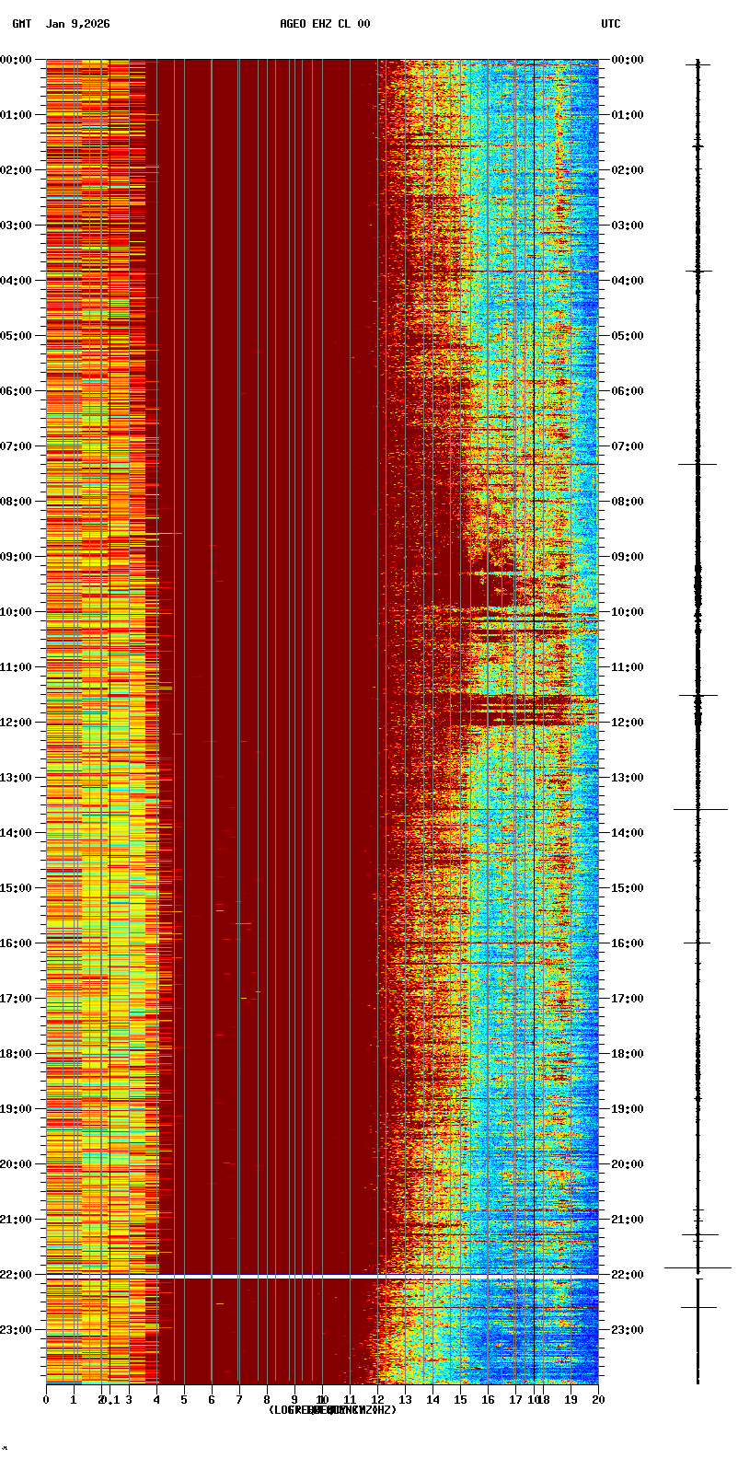Click the frequency axis caption below the plot
738x1458 pixels.
(x=332, y=1410)
